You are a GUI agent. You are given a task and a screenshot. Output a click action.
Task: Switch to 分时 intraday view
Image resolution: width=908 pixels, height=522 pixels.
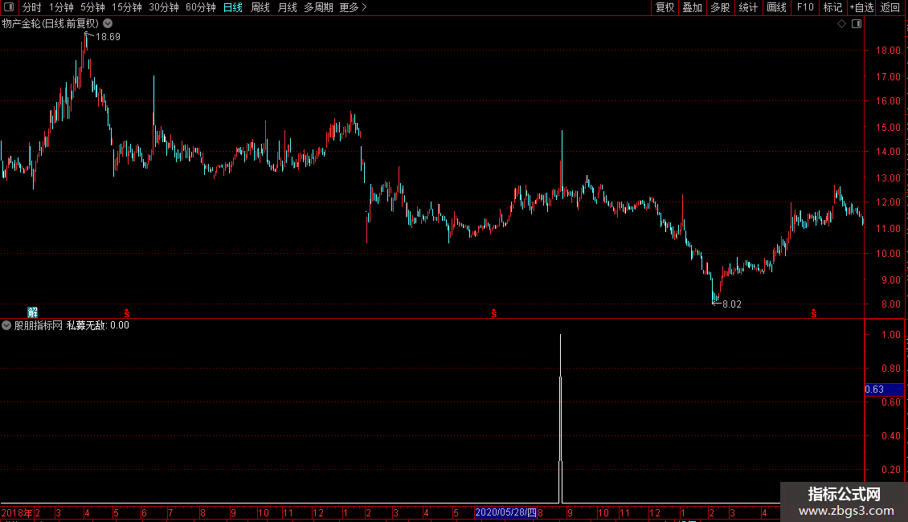click(x=32, y=7)
